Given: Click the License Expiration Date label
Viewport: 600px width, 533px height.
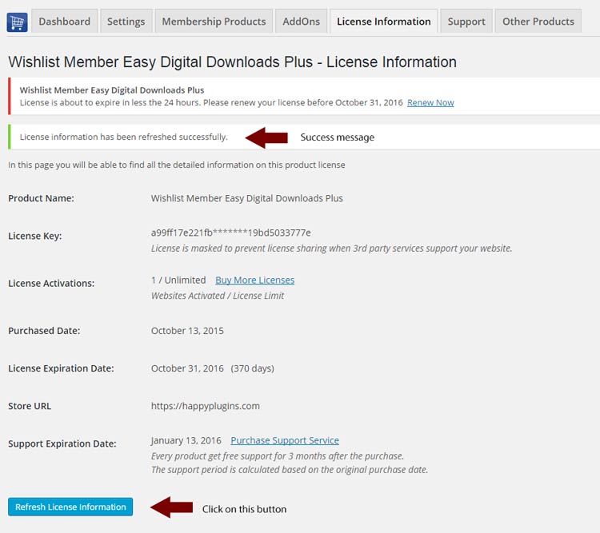Looking at the screenshot, I should [62, 368].
